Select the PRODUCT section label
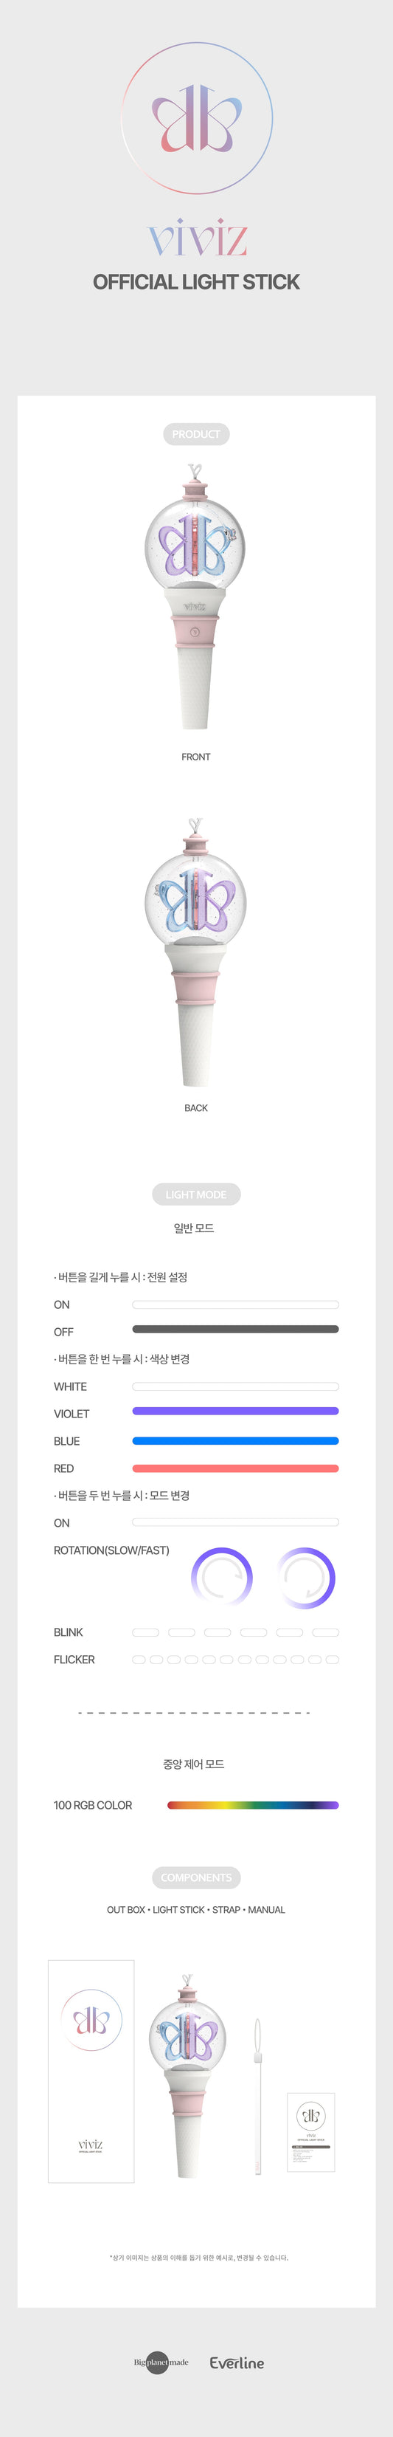 click(x=196, y=434)
